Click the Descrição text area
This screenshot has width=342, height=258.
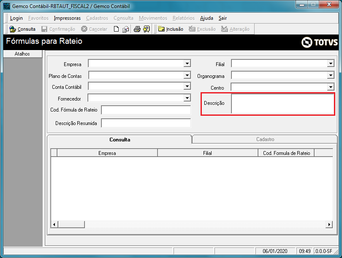tap(282, 104)
